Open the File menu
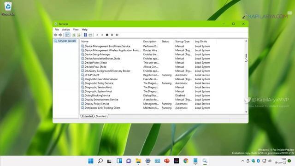The image size is (295, 166). click(57, 30)
